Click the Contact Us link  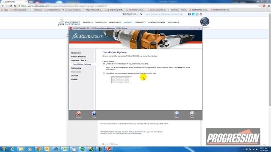[x=155, y=14]
